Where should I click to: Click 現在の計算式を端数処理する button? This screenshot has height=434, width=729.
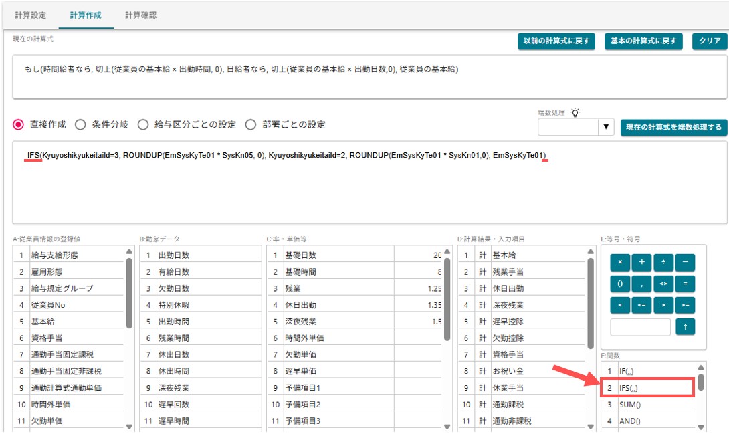point(673,127)
